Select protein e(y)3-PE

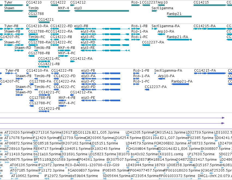click(101, 100)
